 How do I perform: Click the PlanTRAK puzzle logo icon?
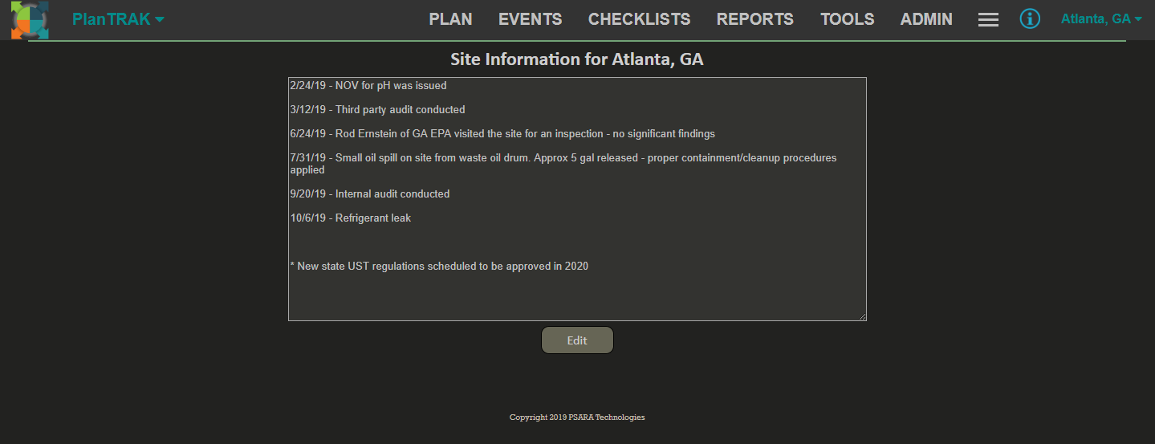30,20
